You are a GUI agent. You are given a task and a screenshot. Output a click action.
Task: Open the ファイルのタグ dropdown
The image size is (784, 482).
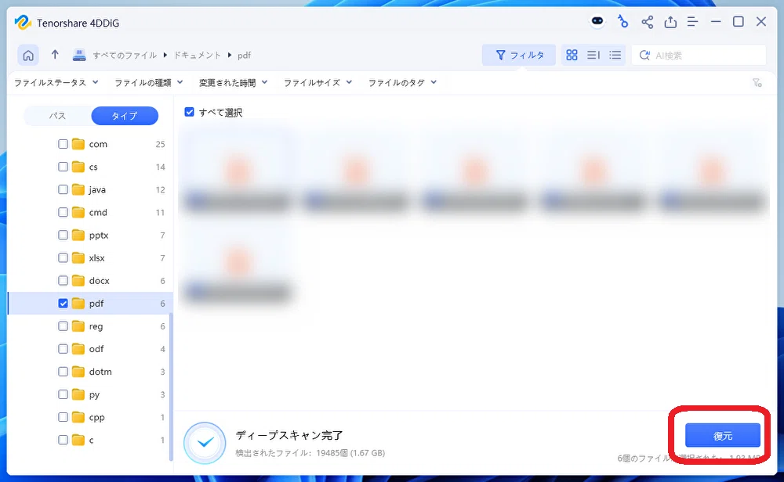coord(402,83)
